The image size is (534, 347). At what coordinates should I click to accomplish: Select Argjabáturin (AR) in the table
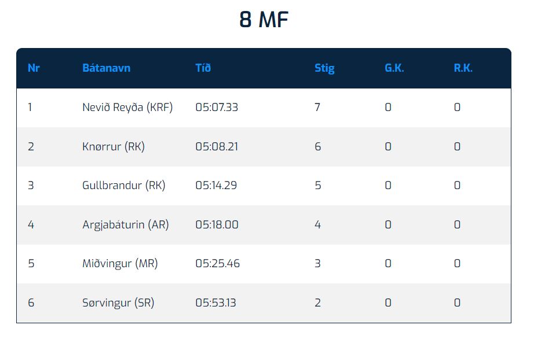coord(126,225)
